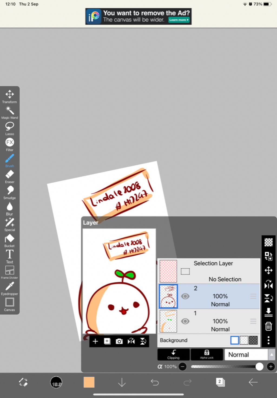Click the down arrow in bottom bar
The width and height of the screenshot is (277, 398).
(122, 382)
